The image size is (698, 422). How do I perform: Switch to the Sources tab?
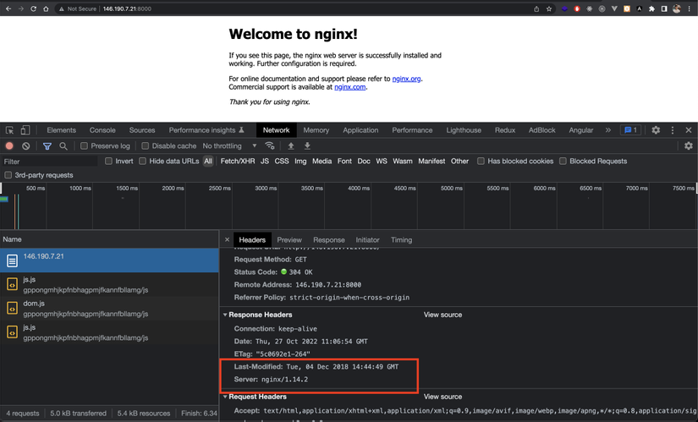click(x=142, y=130)
